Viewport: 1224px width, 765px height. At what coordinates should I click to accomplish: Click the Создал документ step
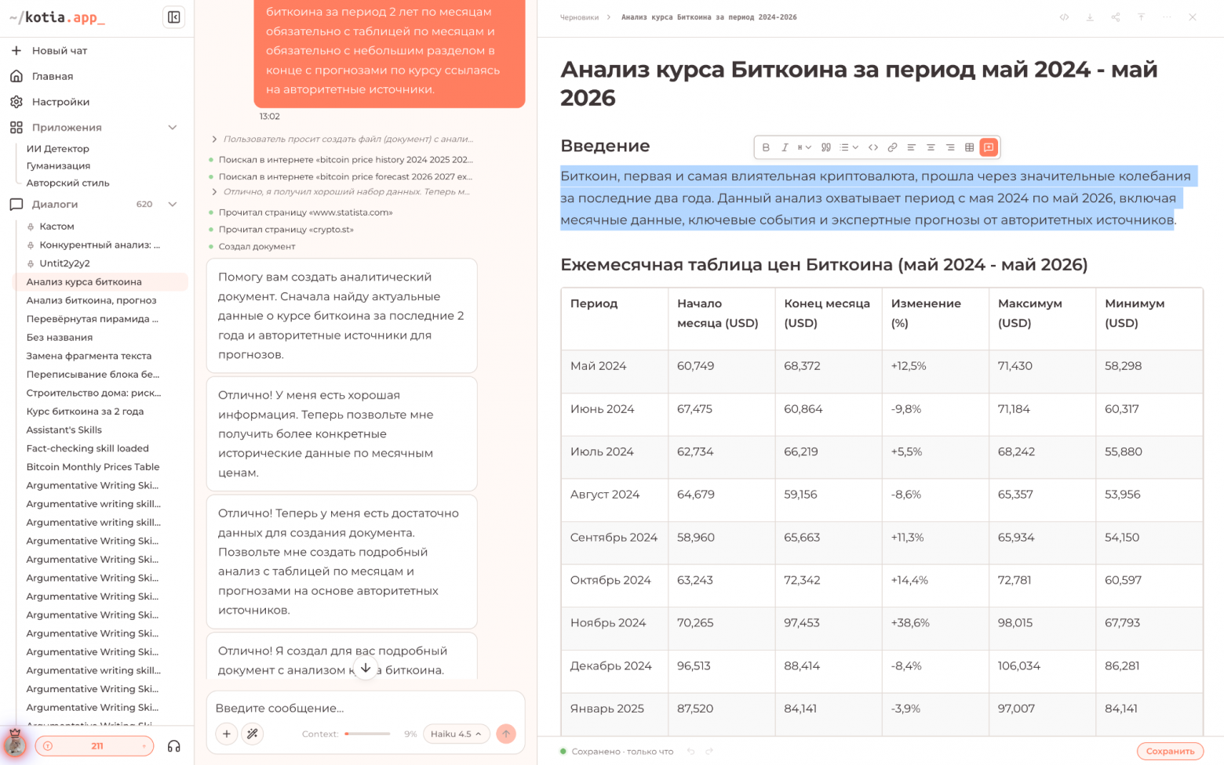(257, 247)
